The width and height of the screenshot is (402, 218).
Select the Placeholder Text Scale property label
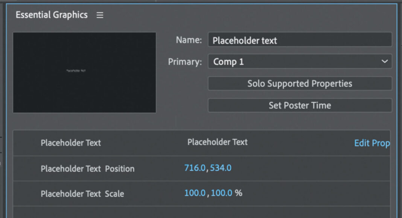tap(82, 194)
